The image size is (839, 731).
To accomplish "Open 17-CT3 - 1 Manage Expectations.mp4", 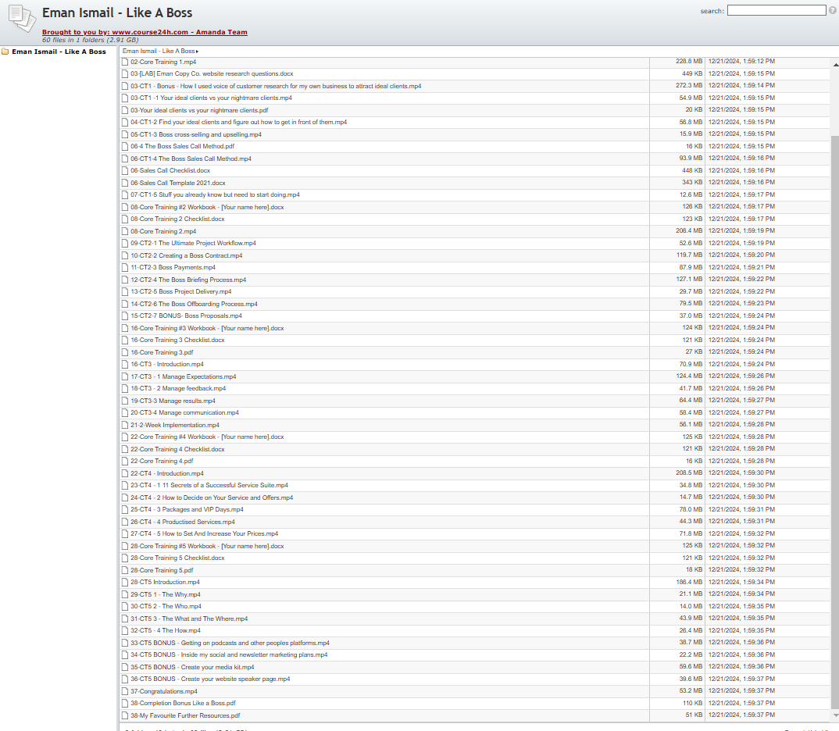I will point(184,376).
